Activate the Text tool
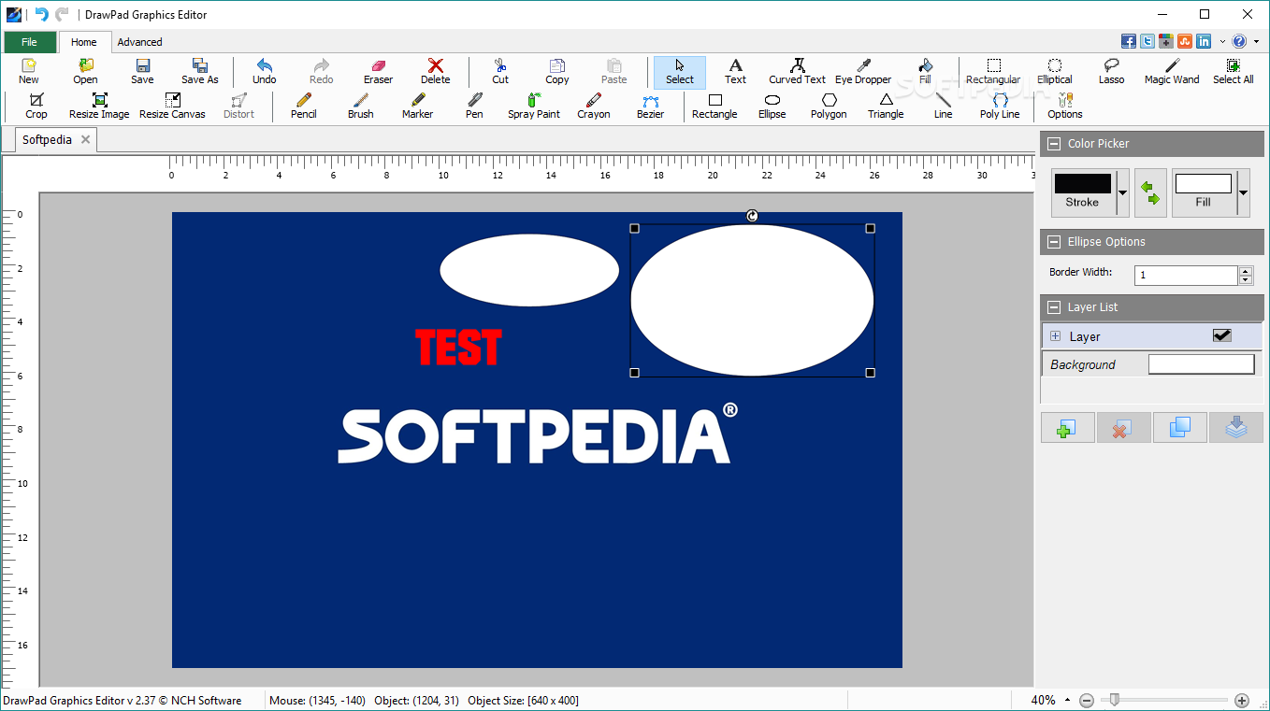The image size is (1270, 711). coord(736,71)
